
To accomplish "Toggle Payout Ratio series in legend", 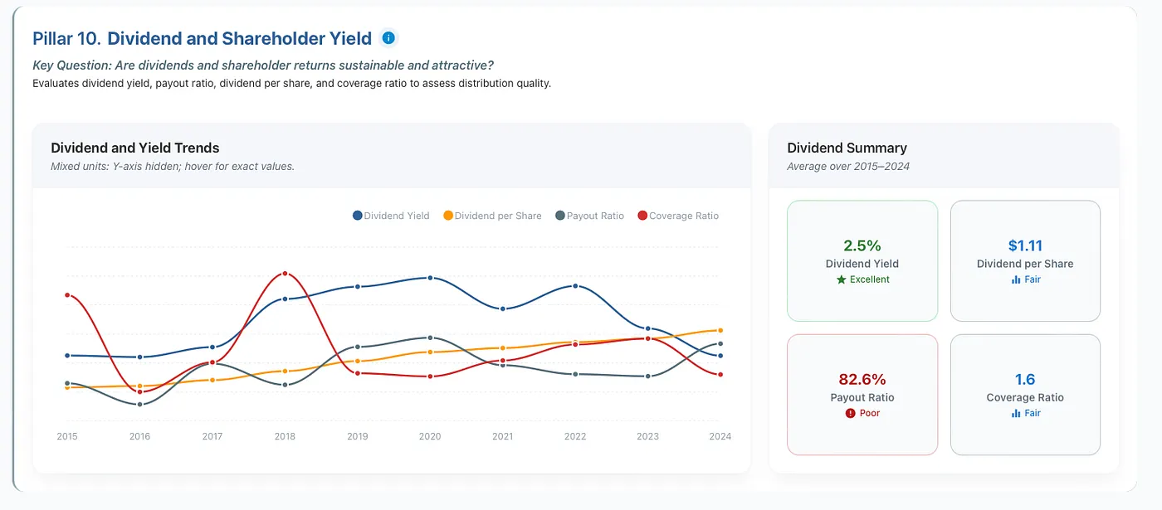I will click(x=589, y=216).
